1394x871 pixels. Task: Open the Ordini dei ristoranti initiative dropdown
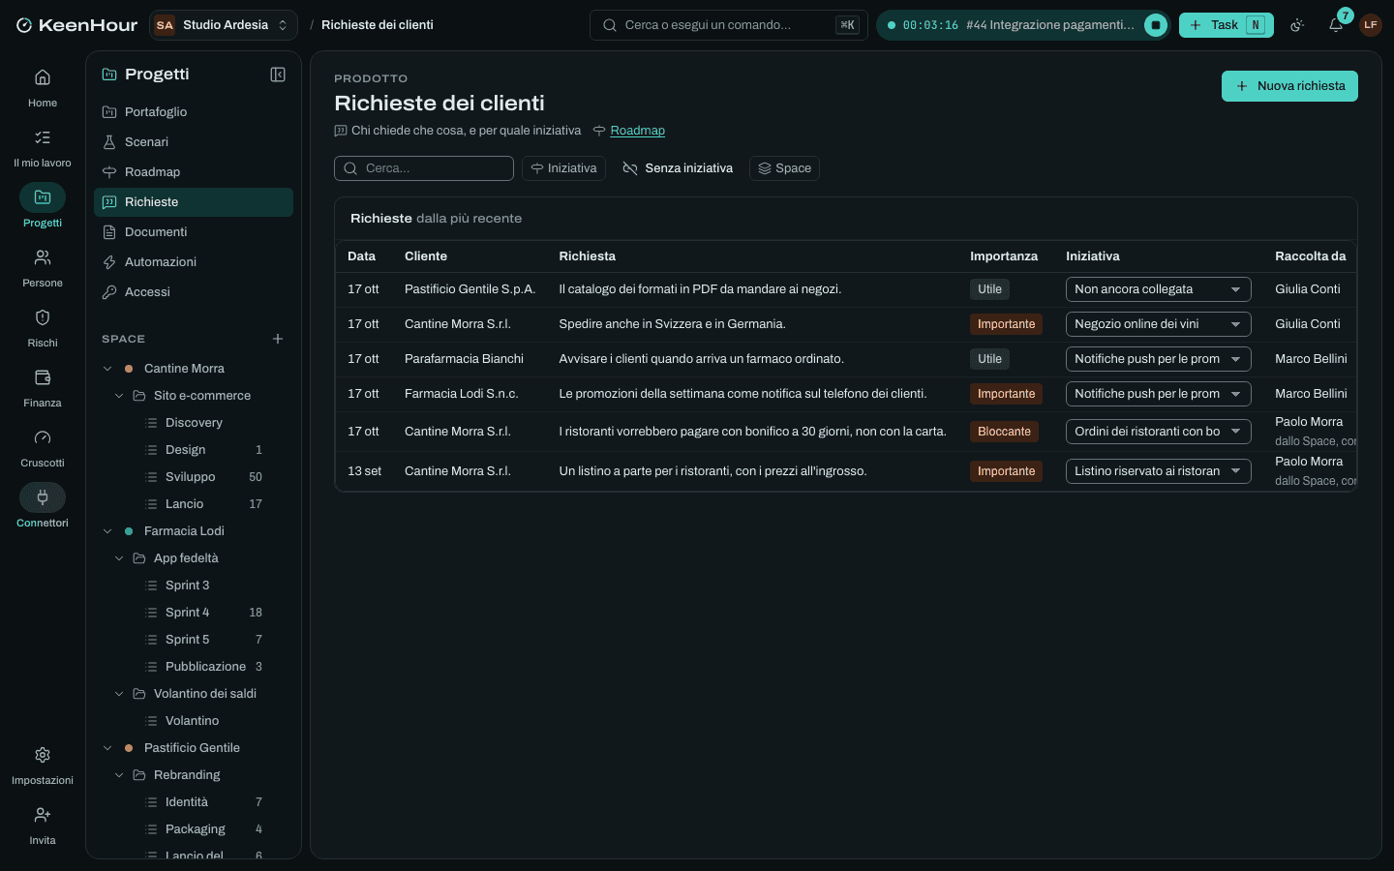pos(1159,432)
